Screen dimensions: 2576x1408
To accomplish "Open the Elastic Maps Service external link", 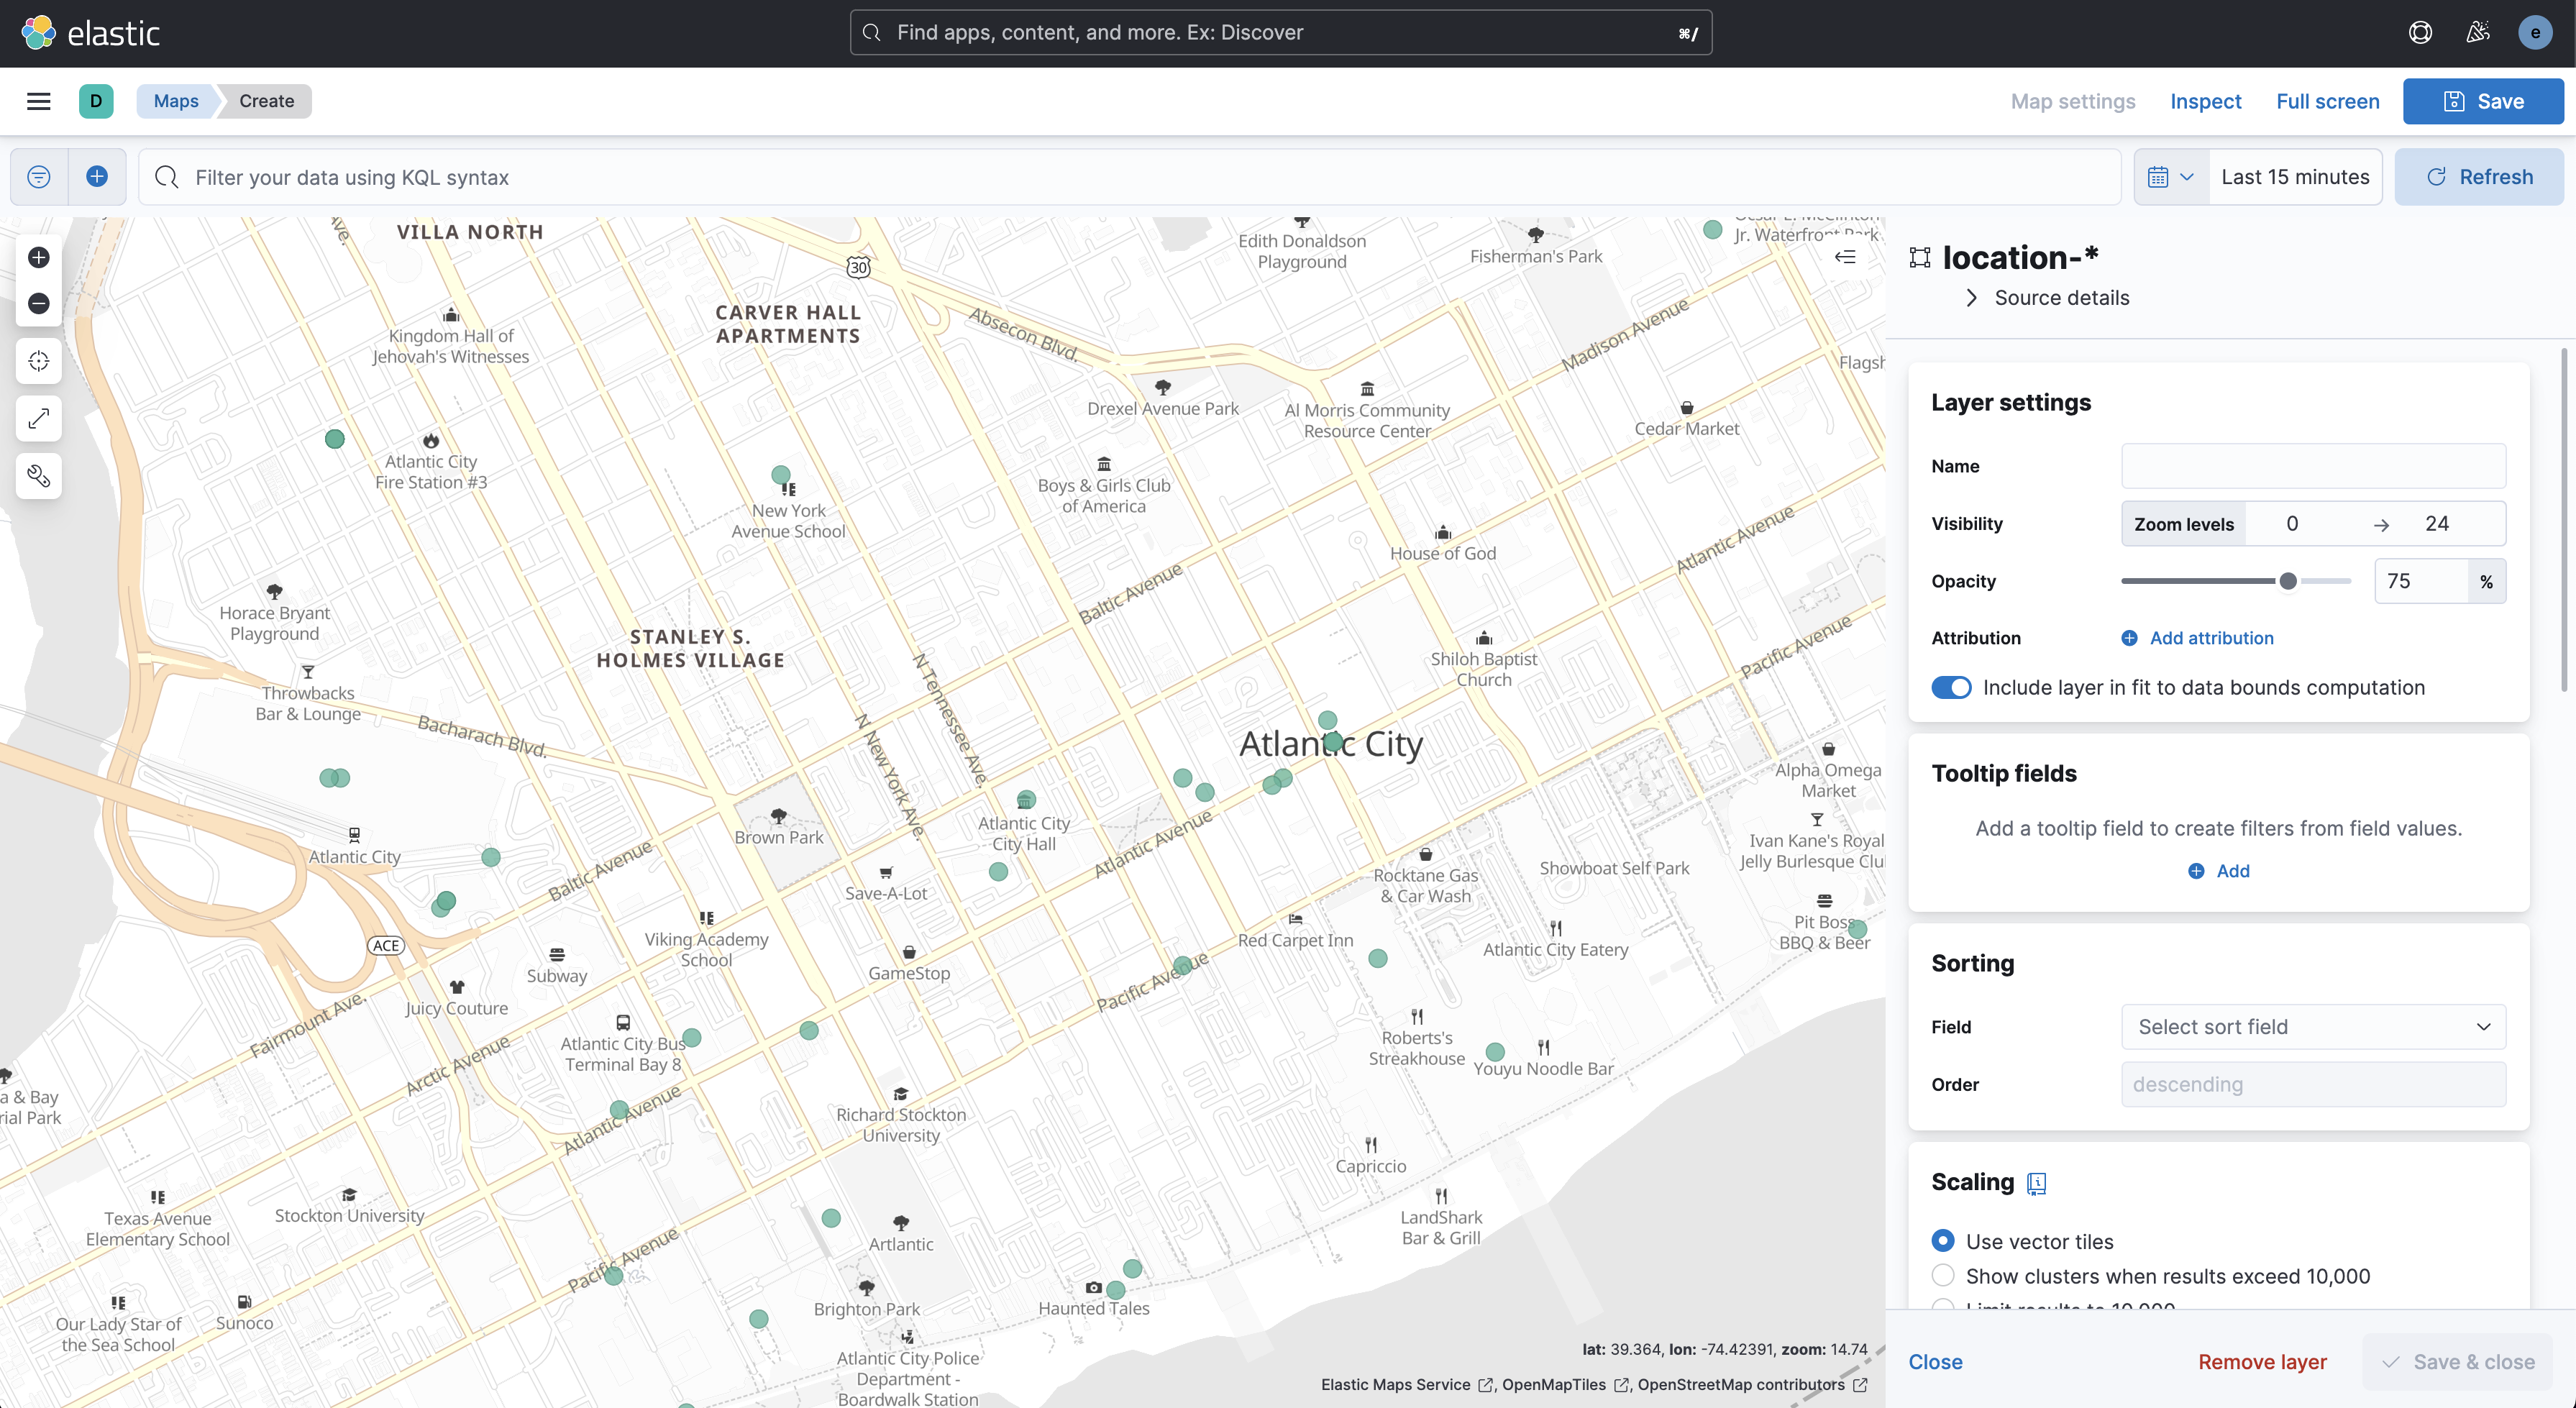I will coord(1407,1385).
